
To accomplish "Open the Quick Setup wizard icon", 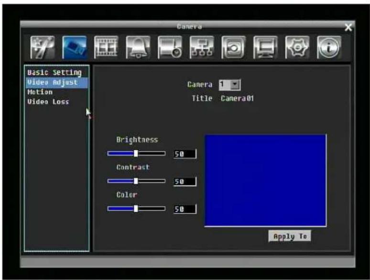I will pyautogui.click(x=43, y=48).
